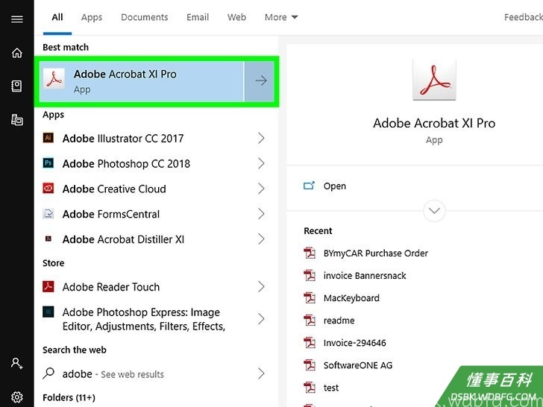Expand Adobe Acrobat Distiller XI chevron
This screenshot has height=407, width=543.
click(262, 239)
